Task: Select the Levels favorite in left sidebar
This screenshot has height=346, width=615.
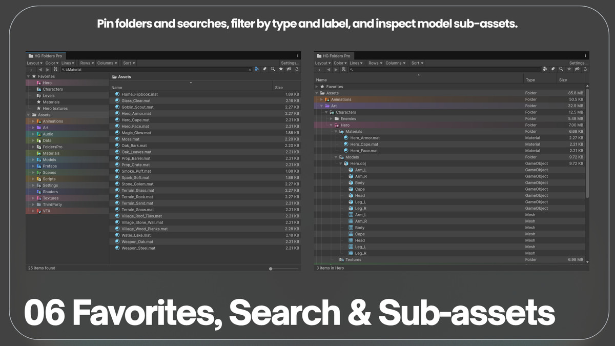Action: [67, 96]
